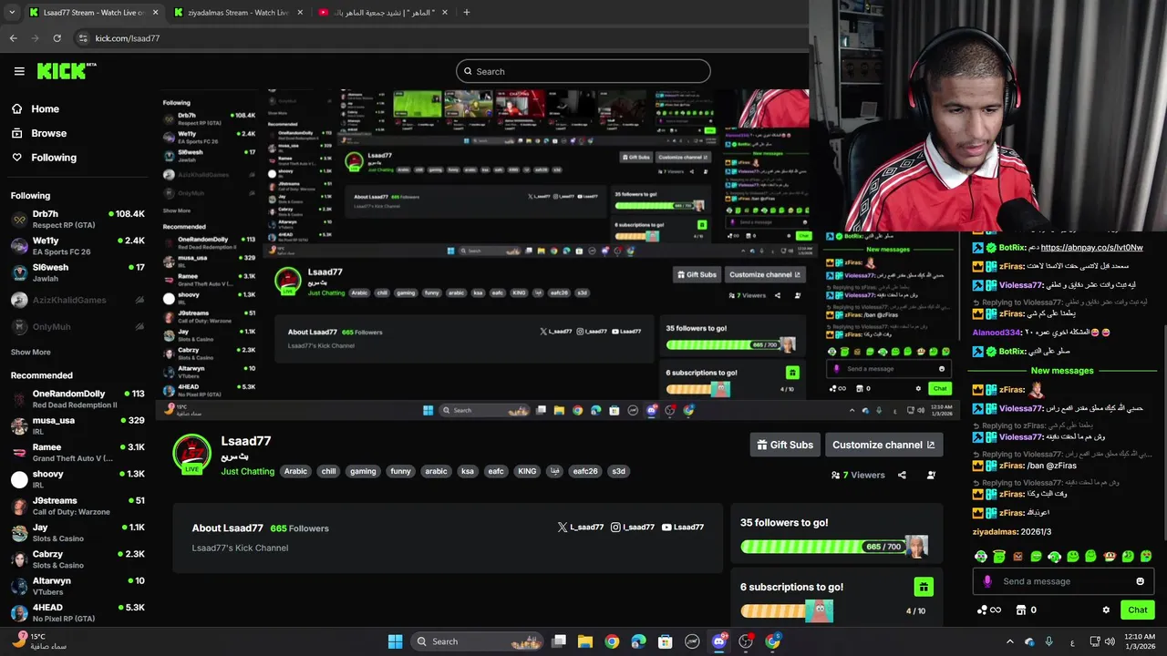Open We11y channel in Following list
Screen dimensions: 1167x656
pos(77,246)
